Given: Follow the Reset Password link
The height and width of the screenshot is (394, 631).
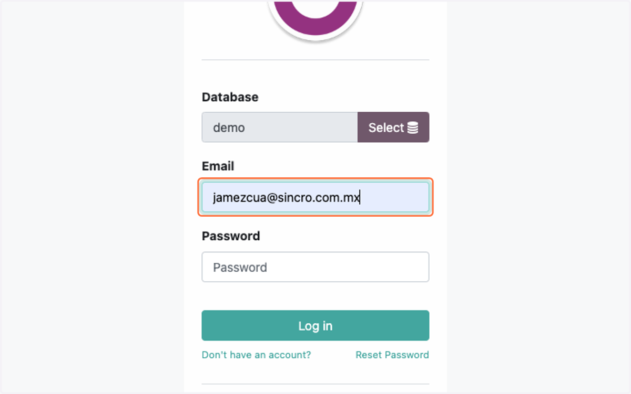Looking at the screenshot, I should click(x=392, y=355).
